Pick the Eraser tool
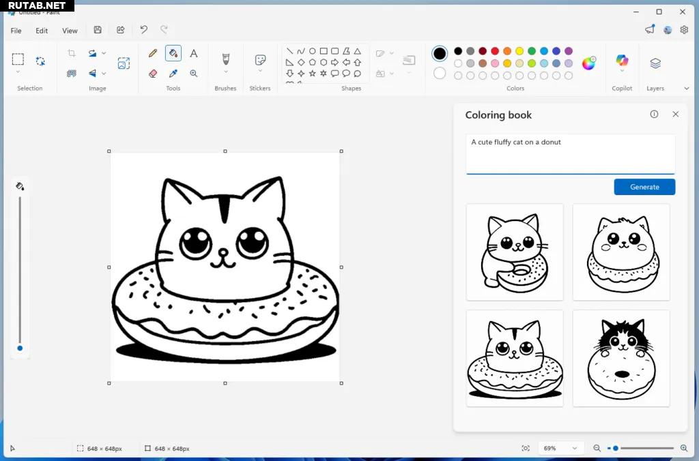This screenshot has width=699, height=461. point(153,73)
